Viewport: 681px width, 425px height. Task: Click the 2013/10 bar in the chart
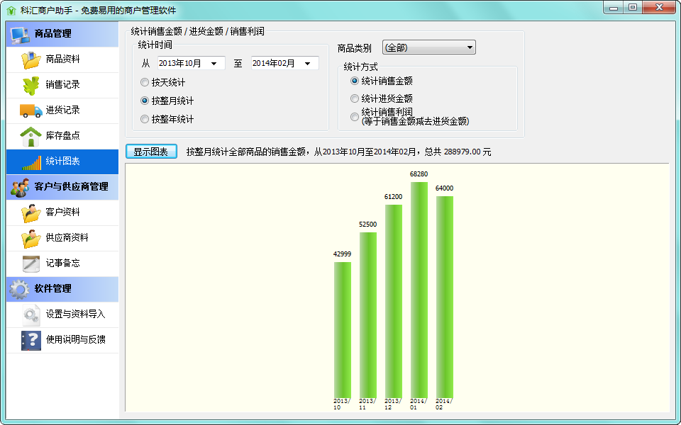coord(342,329)
